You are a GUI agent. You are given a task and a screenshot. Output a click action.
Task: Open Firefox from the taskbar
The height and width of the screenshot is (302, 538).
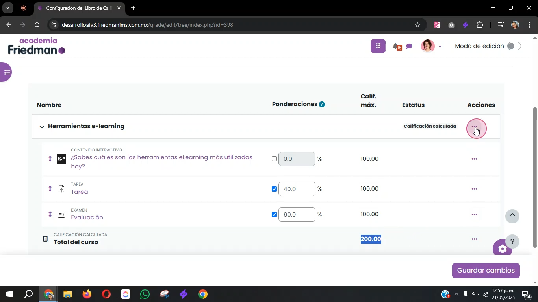tap(87, 294)
